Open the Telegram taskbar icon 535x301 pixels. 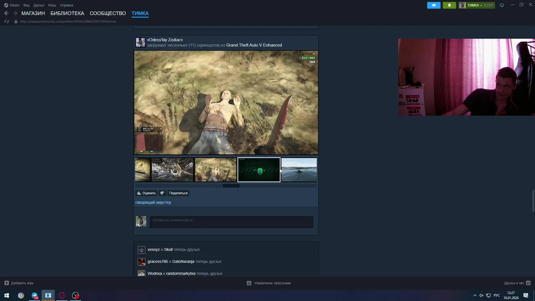tap(35, 296)
